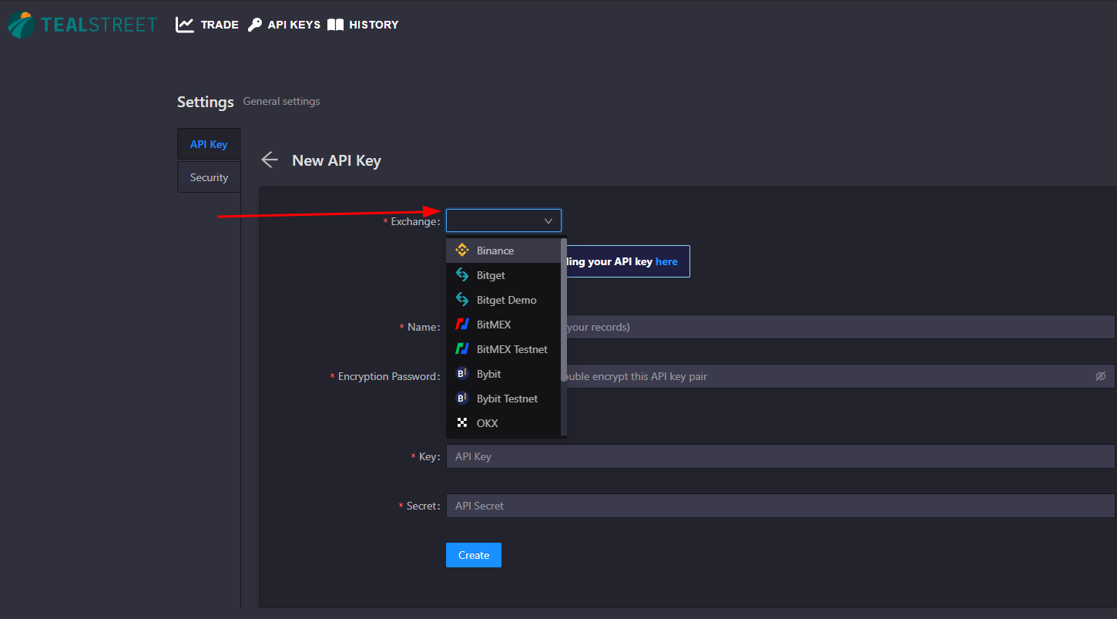Click the Trade chart icon
Image resolution: width=1117 pixels, height=619 pixels.
click(185, 25)
